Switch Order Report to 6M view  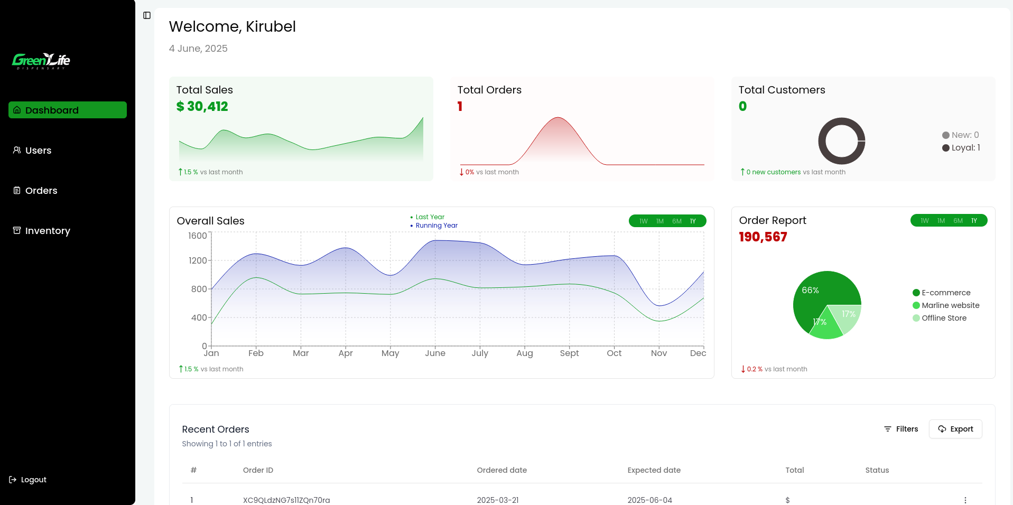click(x=958, y=221)
